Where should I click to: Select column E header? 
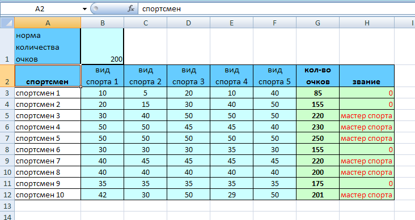231,23
